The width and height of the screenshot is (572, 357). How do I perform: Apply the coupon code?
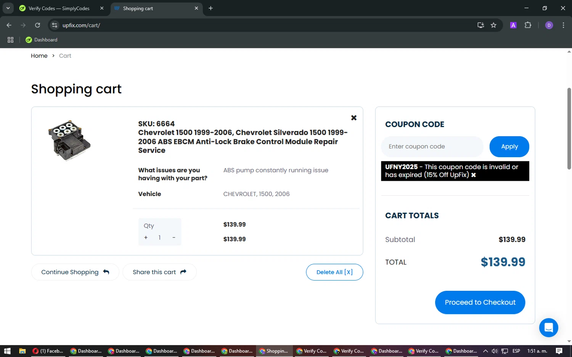point(509,147)
